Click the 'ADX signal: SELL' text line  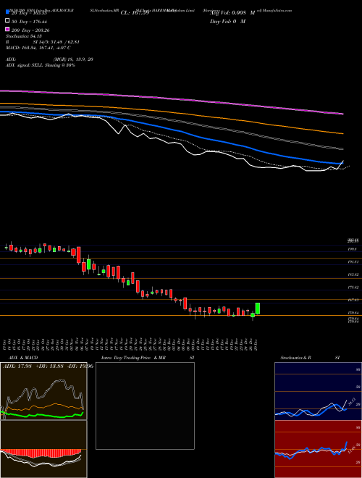click(41, 65)
